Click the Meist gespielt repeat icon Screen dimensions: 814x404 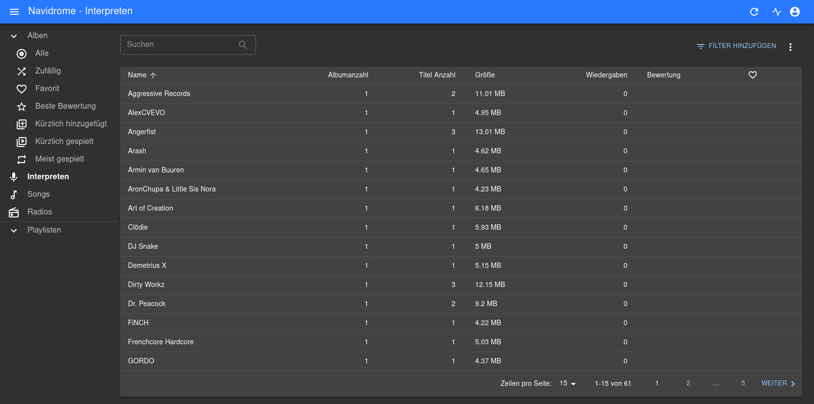pos(22,160)
